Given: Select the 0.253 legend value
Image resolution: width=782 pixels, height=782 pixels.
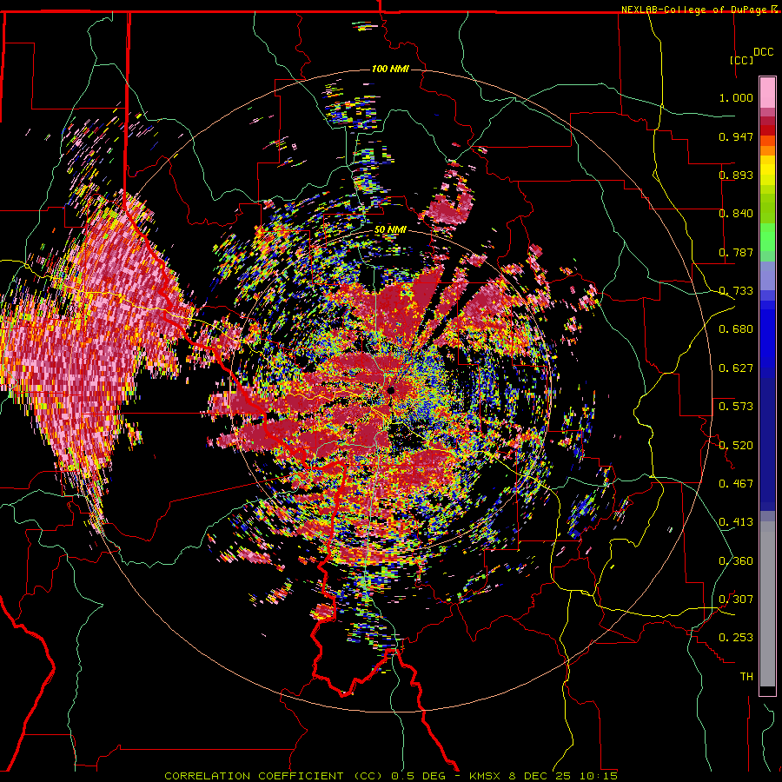Looking at the screenshot, I should pyautogui.click(x=736, y=638).
